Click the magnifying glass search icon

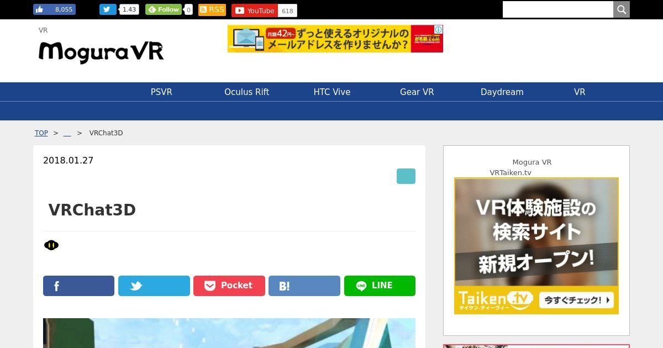coord(622,9)
